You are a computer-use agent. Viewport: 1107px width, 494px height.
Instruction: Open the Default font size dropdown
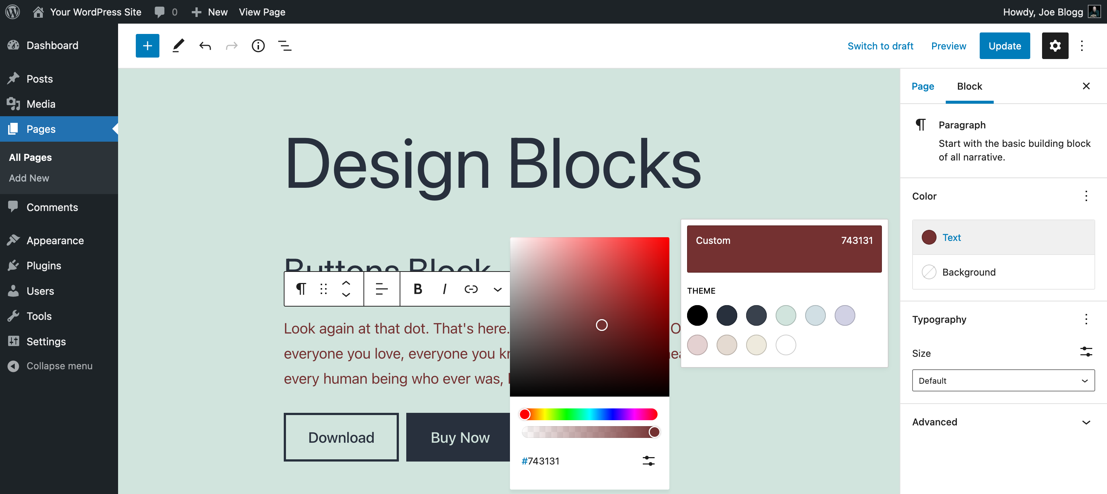pos(1003,380)
